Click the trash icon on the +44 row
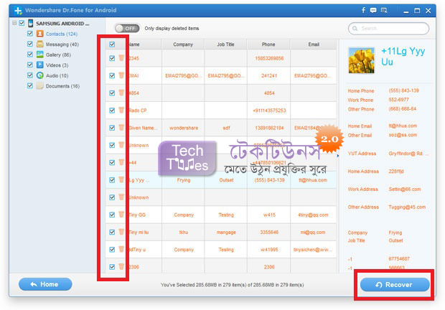The image size is (445, 310). pyautogui.click(x=121, y=162)
